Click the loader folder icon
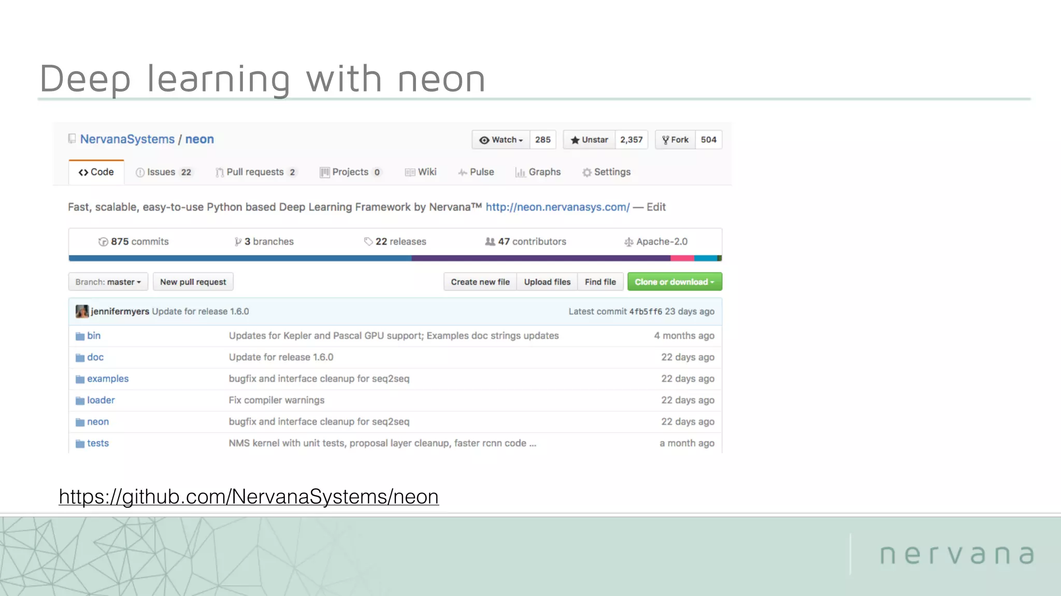 (x=80, y=400)
